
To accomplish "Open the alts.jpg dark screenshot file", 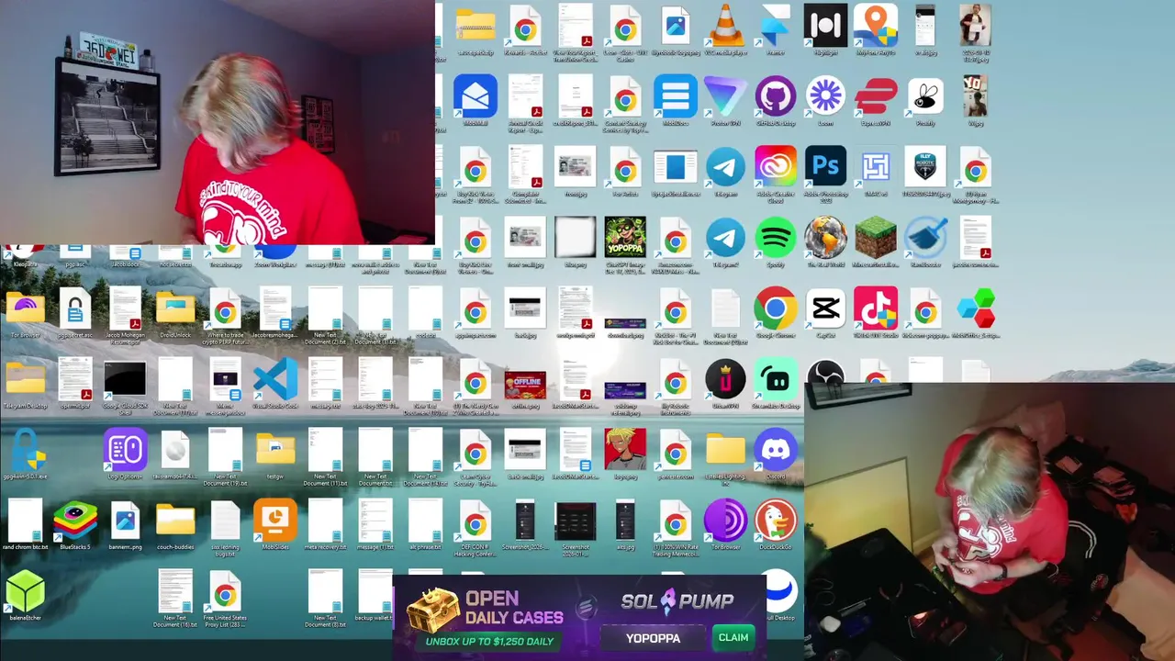I will click(625, 521).
